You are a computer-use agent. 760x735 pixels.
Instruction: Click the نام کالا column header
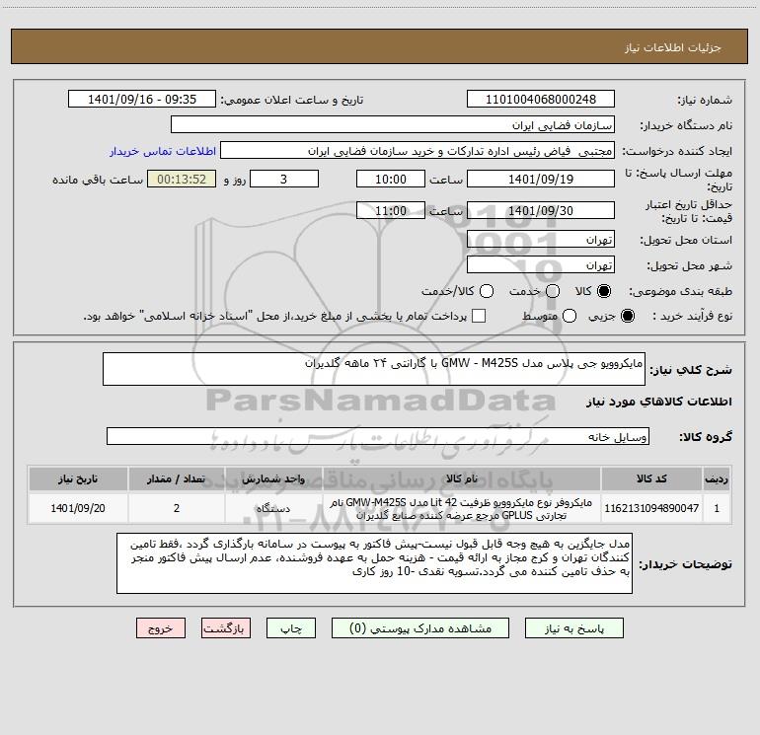coord(462,478)
